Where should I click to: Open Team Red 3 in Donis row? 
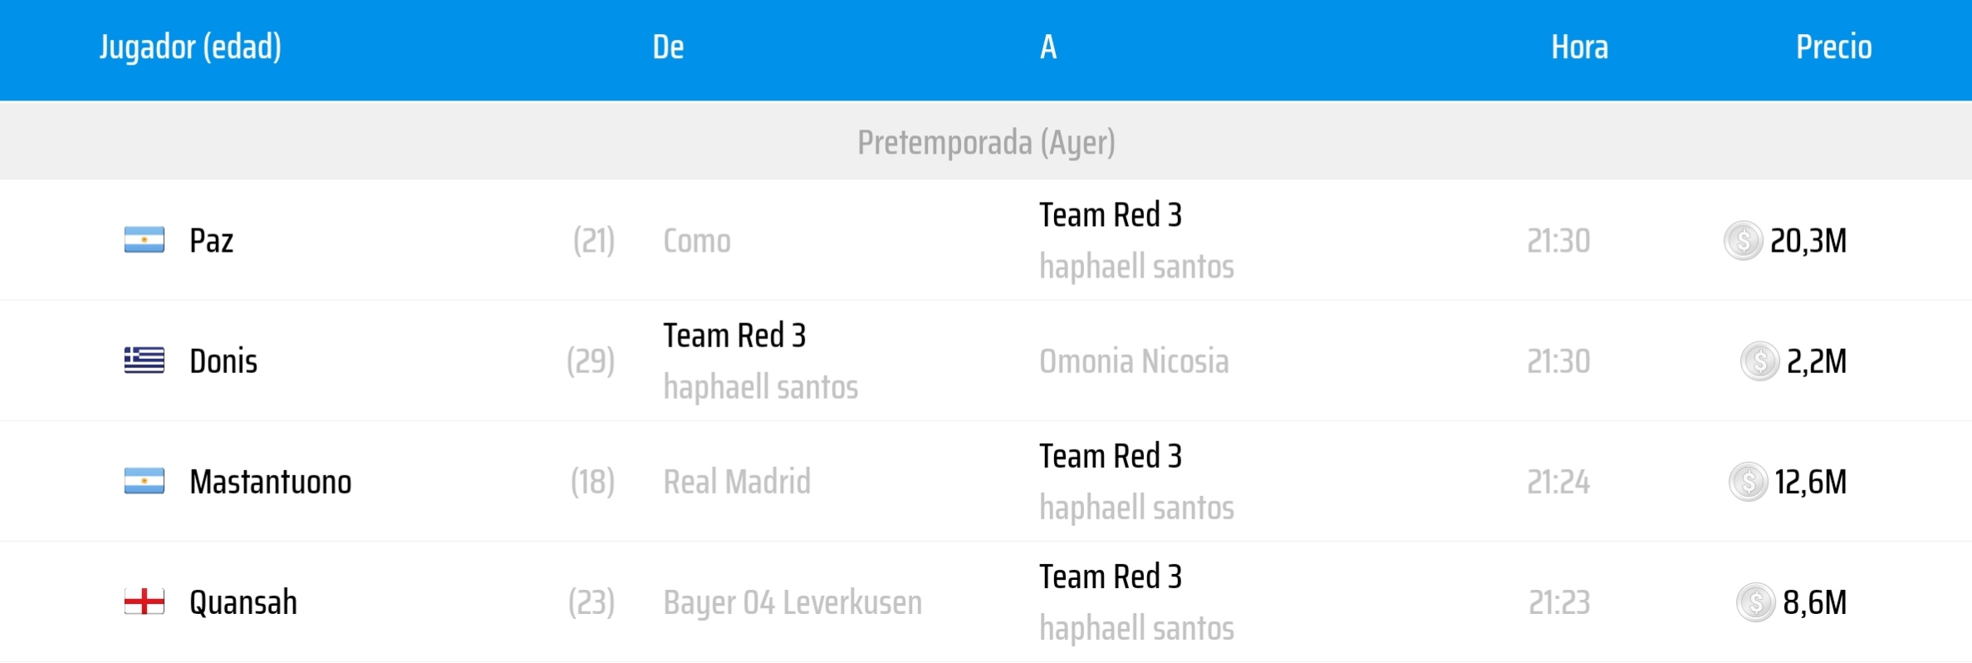pos(734,336)
